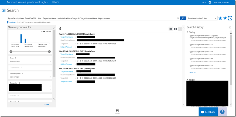Click the Show All history link

tap(193, 73)
